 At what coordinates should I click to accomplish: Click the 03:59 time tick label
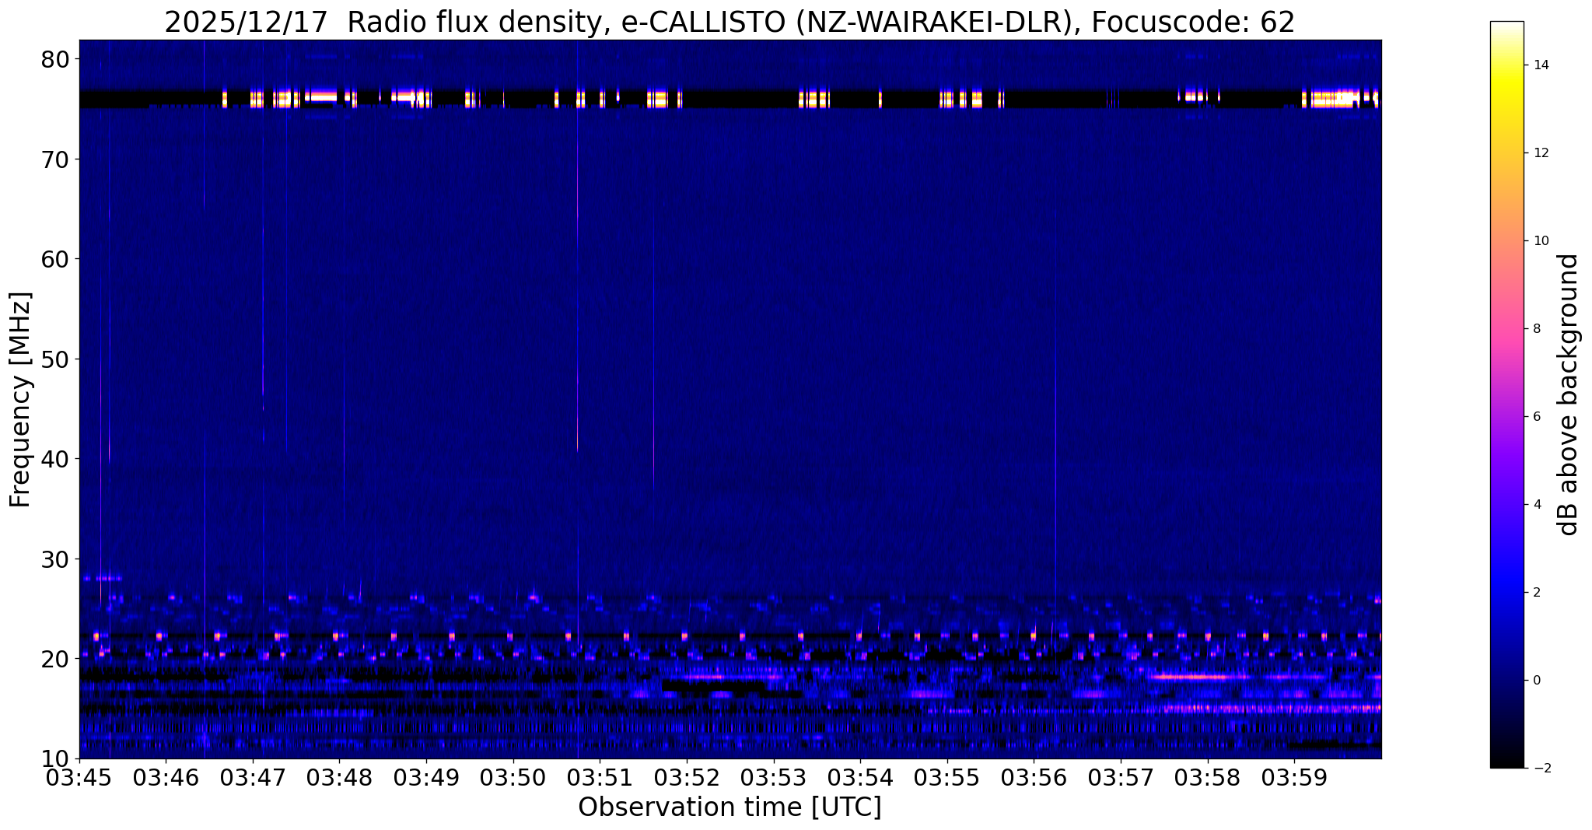[x=1294, y=777]
